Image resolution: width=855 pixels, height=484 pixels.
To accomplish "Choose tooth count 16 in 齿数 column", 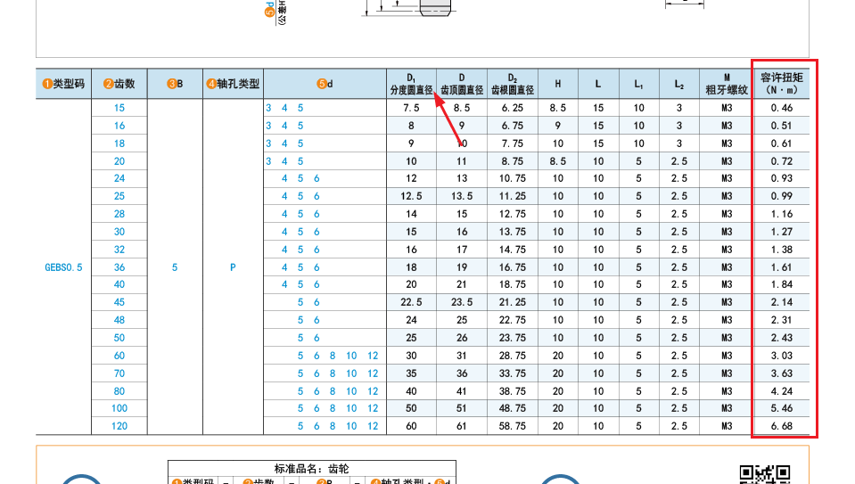I will [119, 126].
